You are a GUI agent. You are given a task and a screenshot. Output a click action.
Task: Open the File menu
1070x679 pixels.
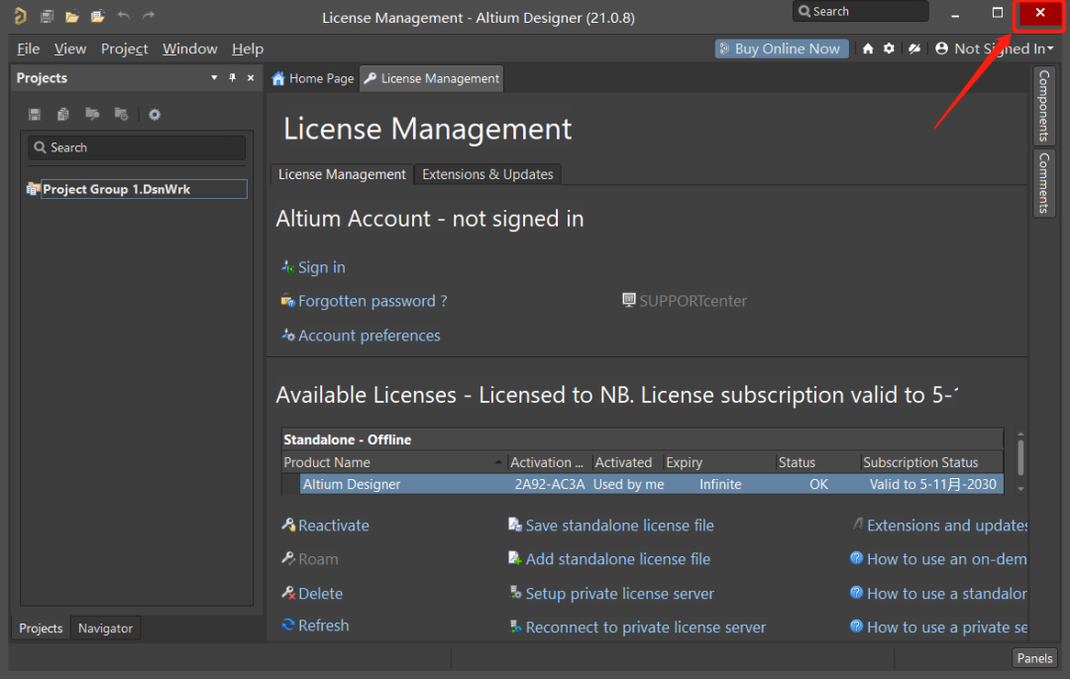(29, 48)
